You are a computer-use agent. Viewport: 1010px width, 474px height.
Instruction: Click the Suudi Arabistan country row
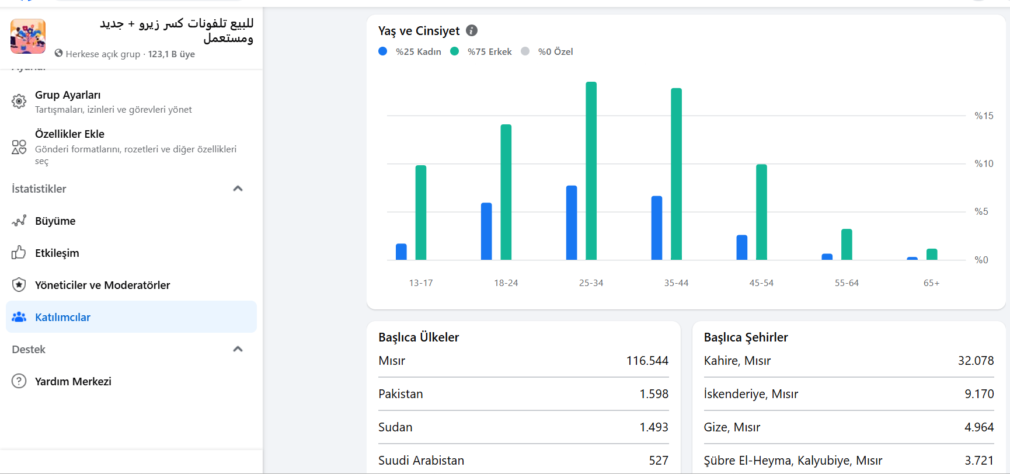point(523,461)
